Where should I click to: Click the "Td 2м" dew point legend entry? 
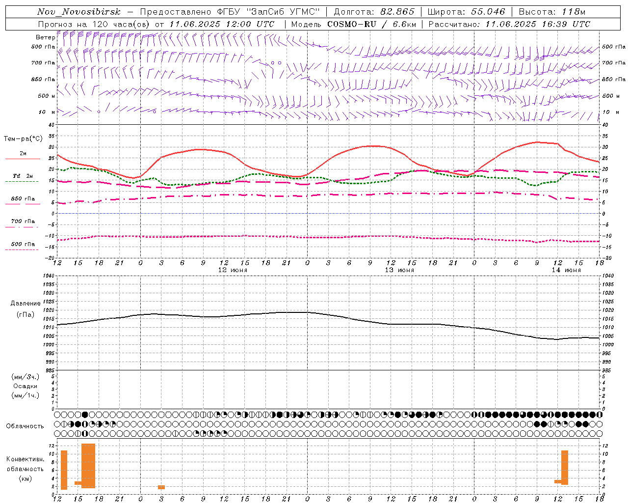(23, 176)
